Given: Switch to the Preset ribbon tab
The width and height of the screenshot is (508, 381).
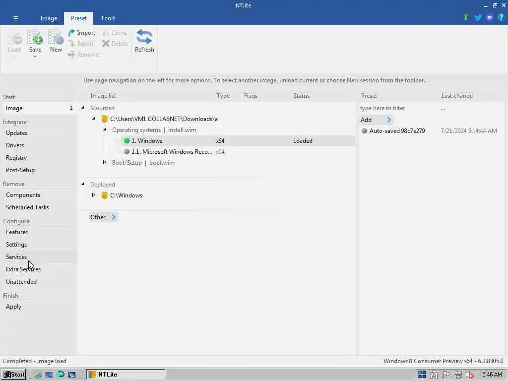Looking at the screenshot, I should click(x=79, y=18).
